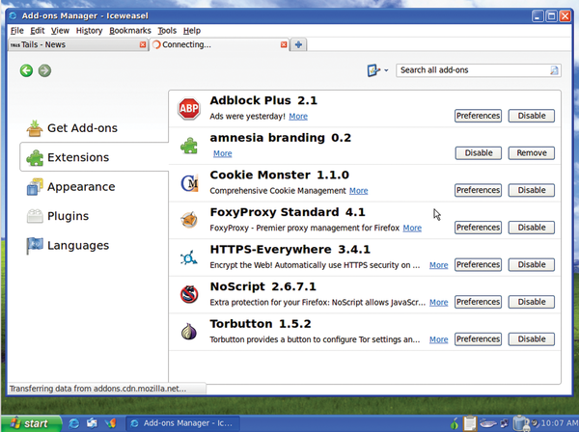
Task: Click the Search all add-ons field
Action: (x=473, y=70)
